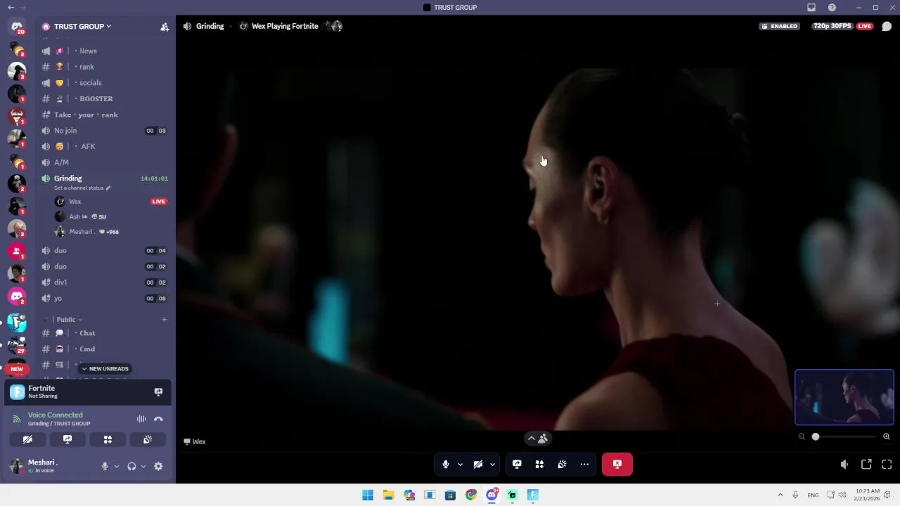The image size is (900, 506).
Task: Open the Cmd text channel
Action: tap(104, 349)
